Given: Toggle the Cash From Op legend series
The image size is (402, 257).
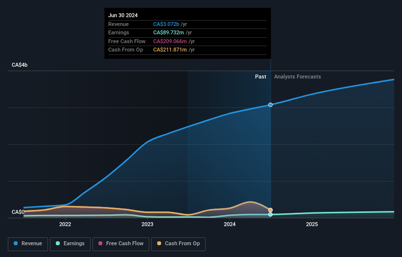Looking at the screenshot, I should tap(178, 244).
